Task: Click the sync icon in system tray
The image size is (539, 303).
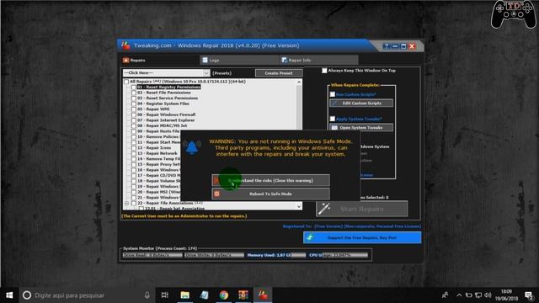Action: click(x=468, y=295)
